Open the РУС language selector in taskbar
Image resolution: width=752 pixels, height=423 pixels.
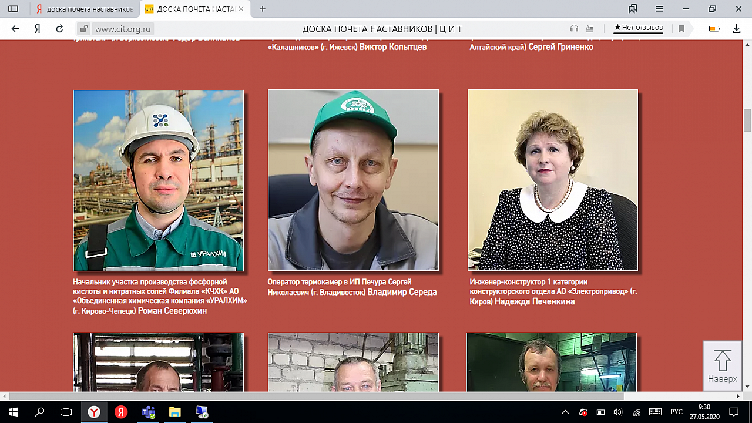[676, 412]
